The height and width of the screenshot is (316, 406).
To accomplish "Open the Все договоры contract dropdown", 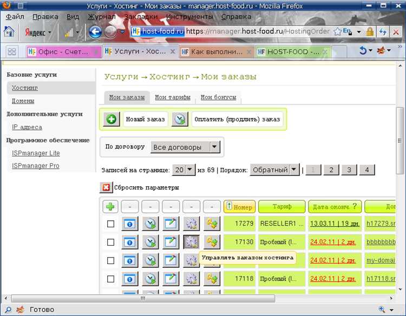I will [x=185, y=147].
